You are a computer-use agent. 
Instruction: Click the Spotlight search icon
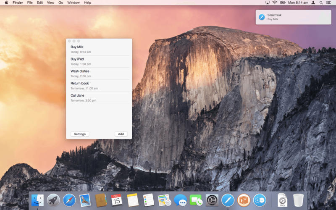(321, 3)
